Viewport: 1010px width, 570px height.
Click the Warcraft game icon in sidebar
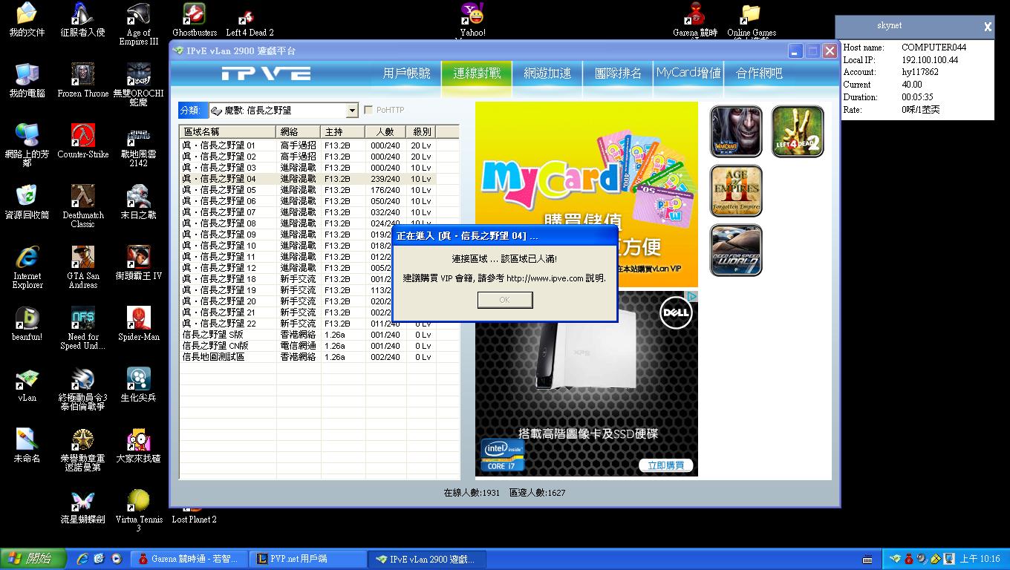click(735, 131)
